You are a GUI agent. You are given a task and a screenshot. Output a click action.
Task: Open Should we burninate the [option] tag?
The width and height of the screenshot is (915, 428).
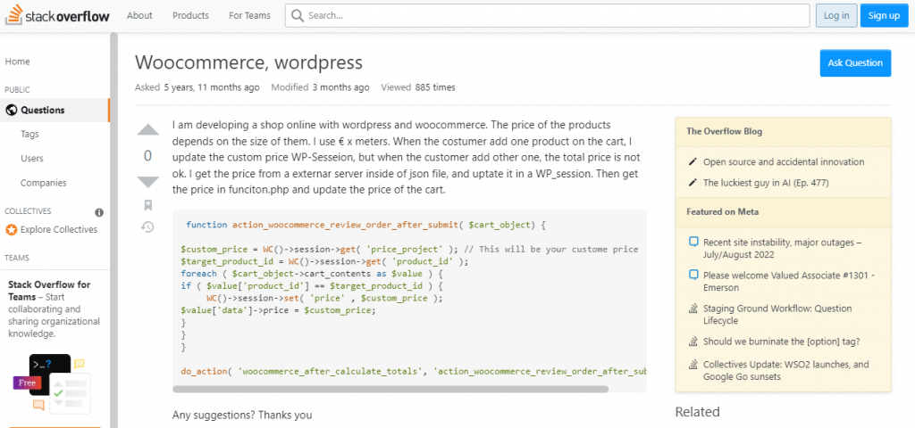pyautogui.click(x=781, y=342)
